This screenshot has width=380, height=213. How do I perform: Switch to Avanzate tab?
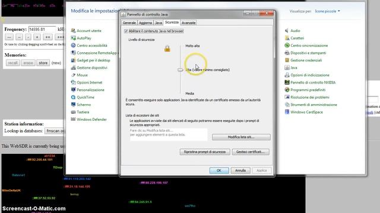tap(189, 22)
